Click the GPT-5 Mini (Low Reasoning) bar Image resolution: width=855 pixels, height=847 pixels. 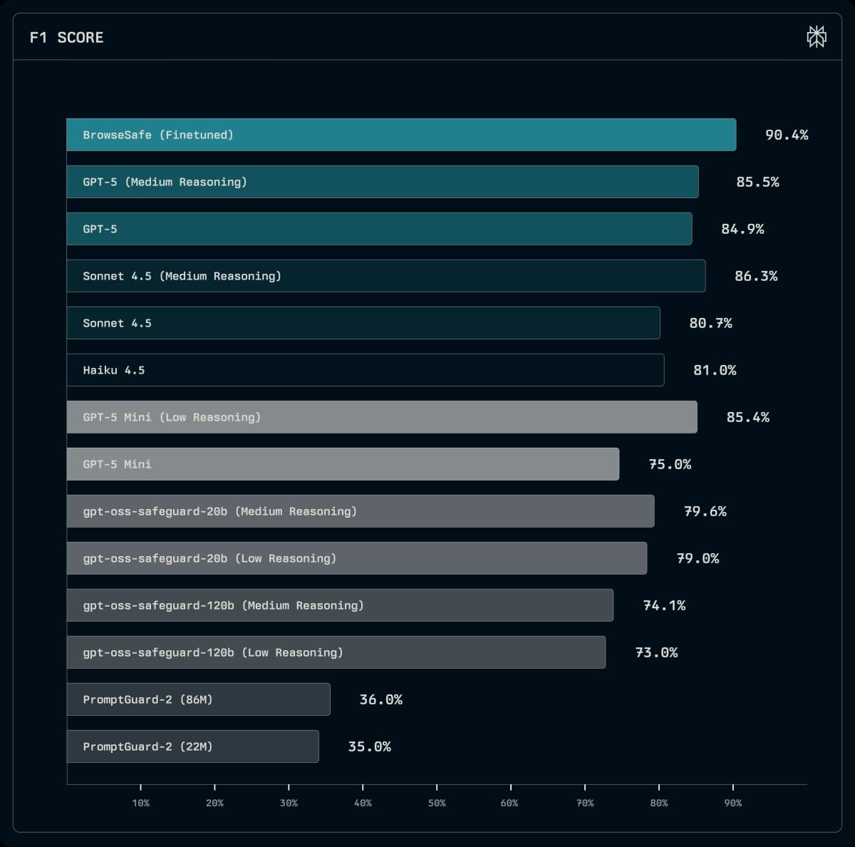pyautogui.click(x=381, y=417)
